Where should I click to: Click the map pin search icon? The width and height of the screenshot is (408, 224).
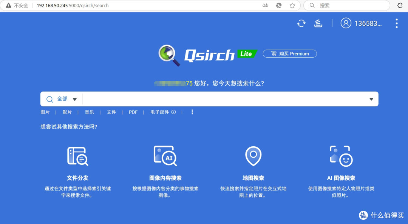pos(253,156)
